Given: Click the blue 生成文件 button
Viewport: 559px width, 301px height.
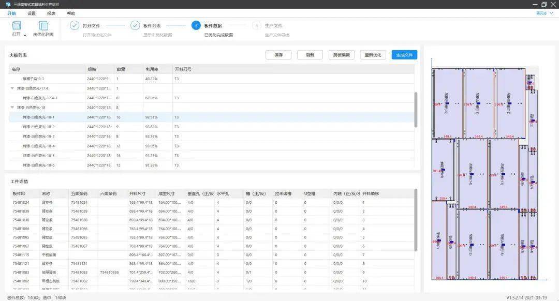Looking at the screenshot, I should pos(404,55).
